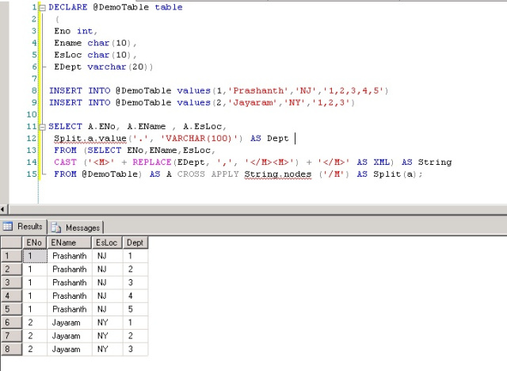Click the horizontal scrollbar left arrow
The image size is (507, 371).
[x=2, y=209]
